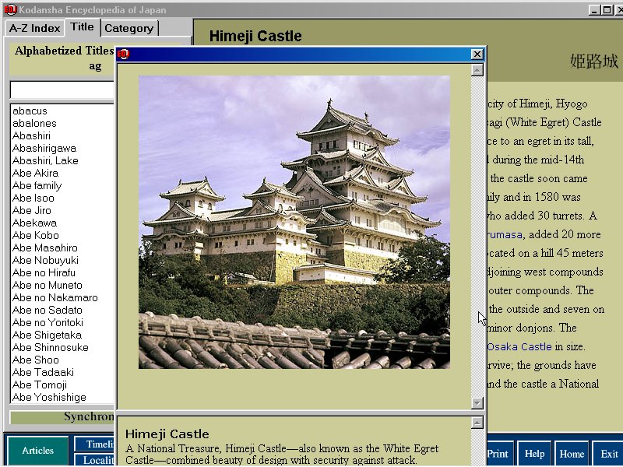Click the caption pane scroll-up arrow
Image resolution: width=623 pixels, height=467 pixels.
pyautogui.click(x=477, y=423)
